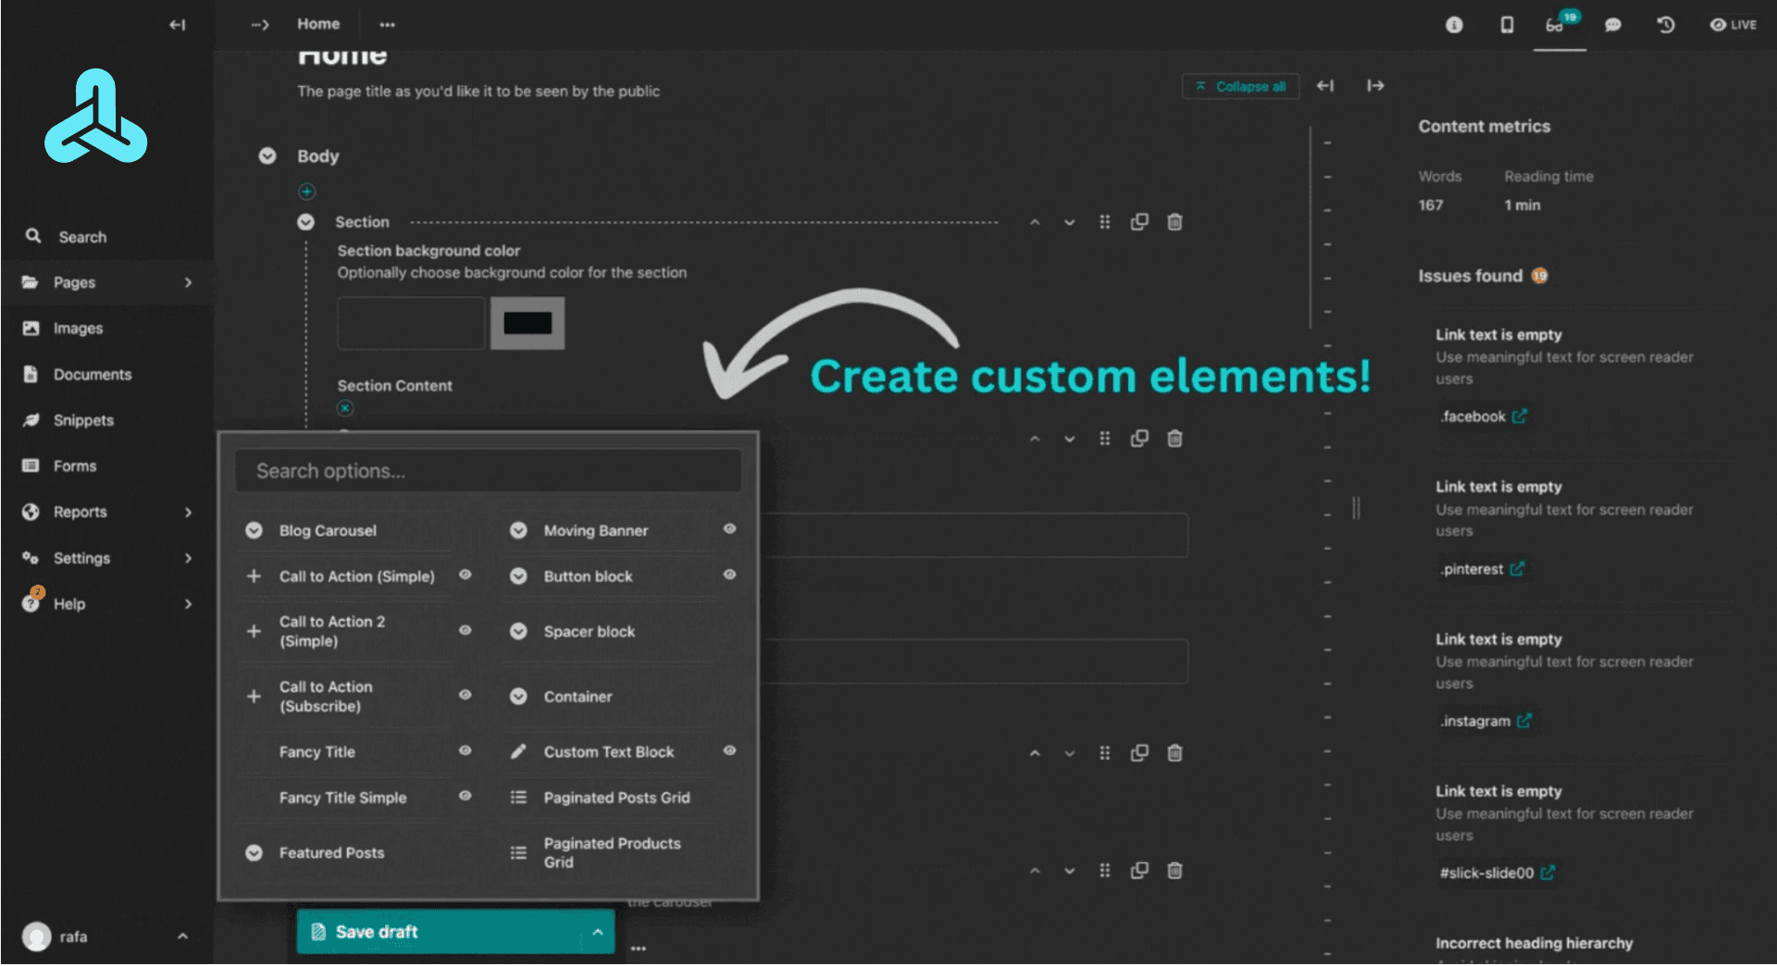Expand the Reports submenu in sidebar

(188, 512)
